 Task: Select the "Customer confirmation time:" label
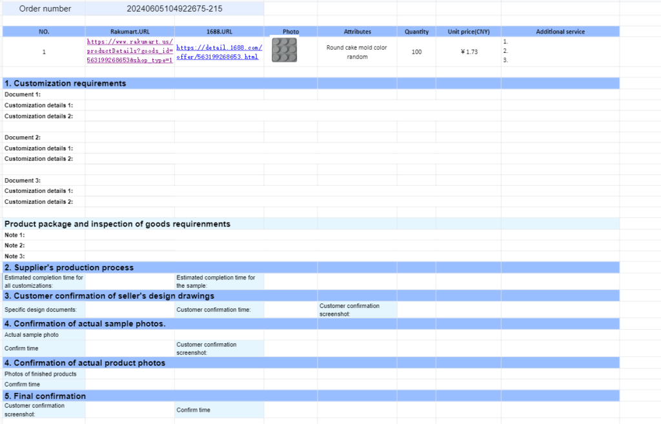pyautogui.click(x=214, y=310)
